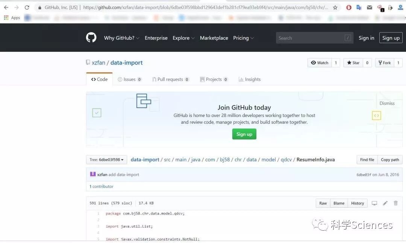Navigate to main in breadcrumb path
Screen dimensions: 406x243
point(181,160)
